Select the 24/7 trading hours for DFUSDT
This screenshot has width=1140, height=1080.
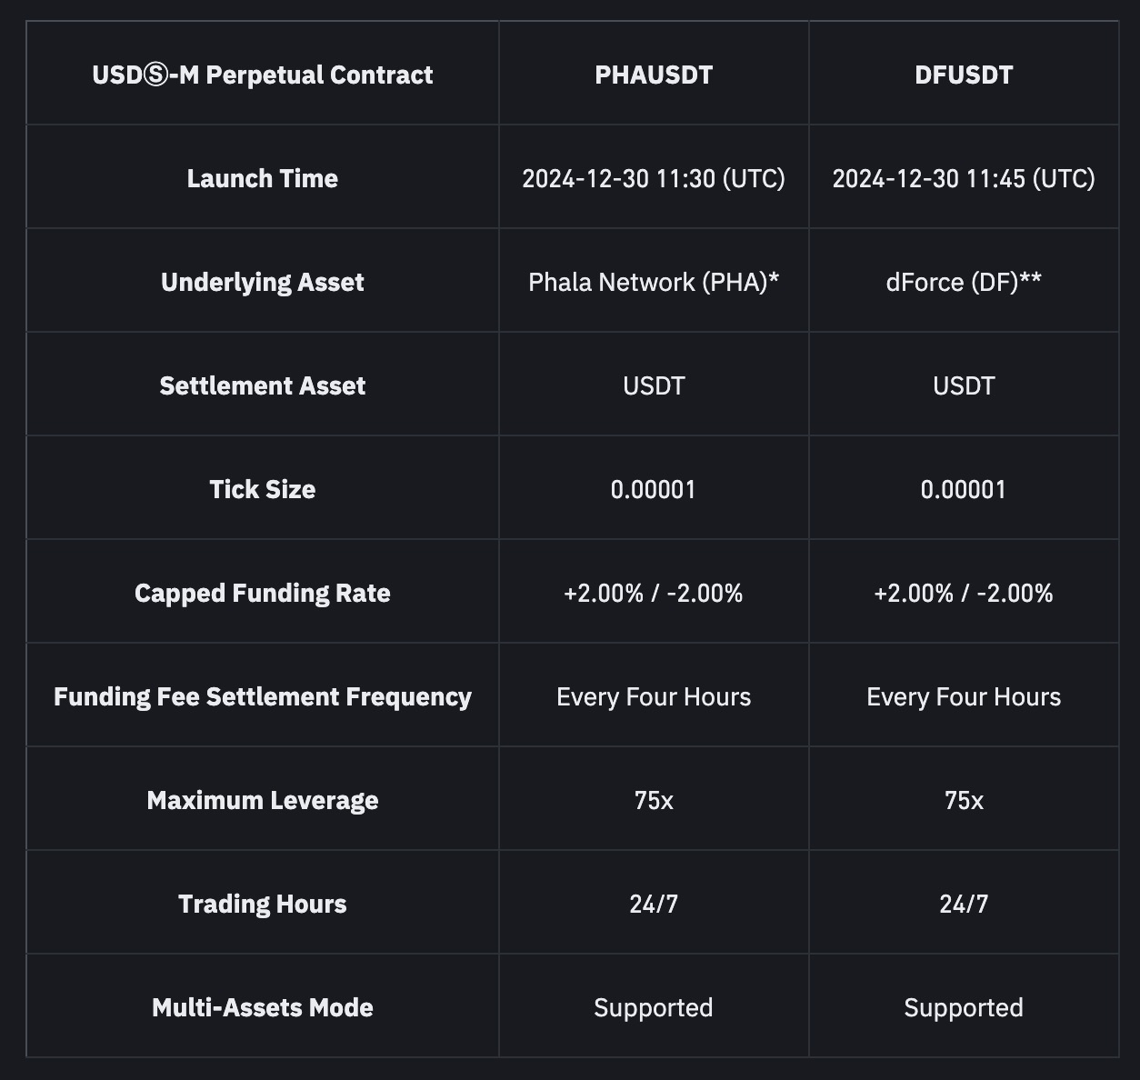964,904
